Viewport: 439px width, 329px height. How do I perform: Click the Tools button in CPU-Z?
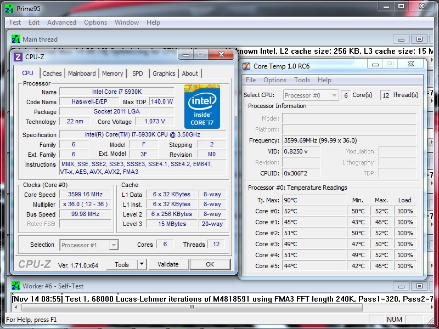point(122,264)
